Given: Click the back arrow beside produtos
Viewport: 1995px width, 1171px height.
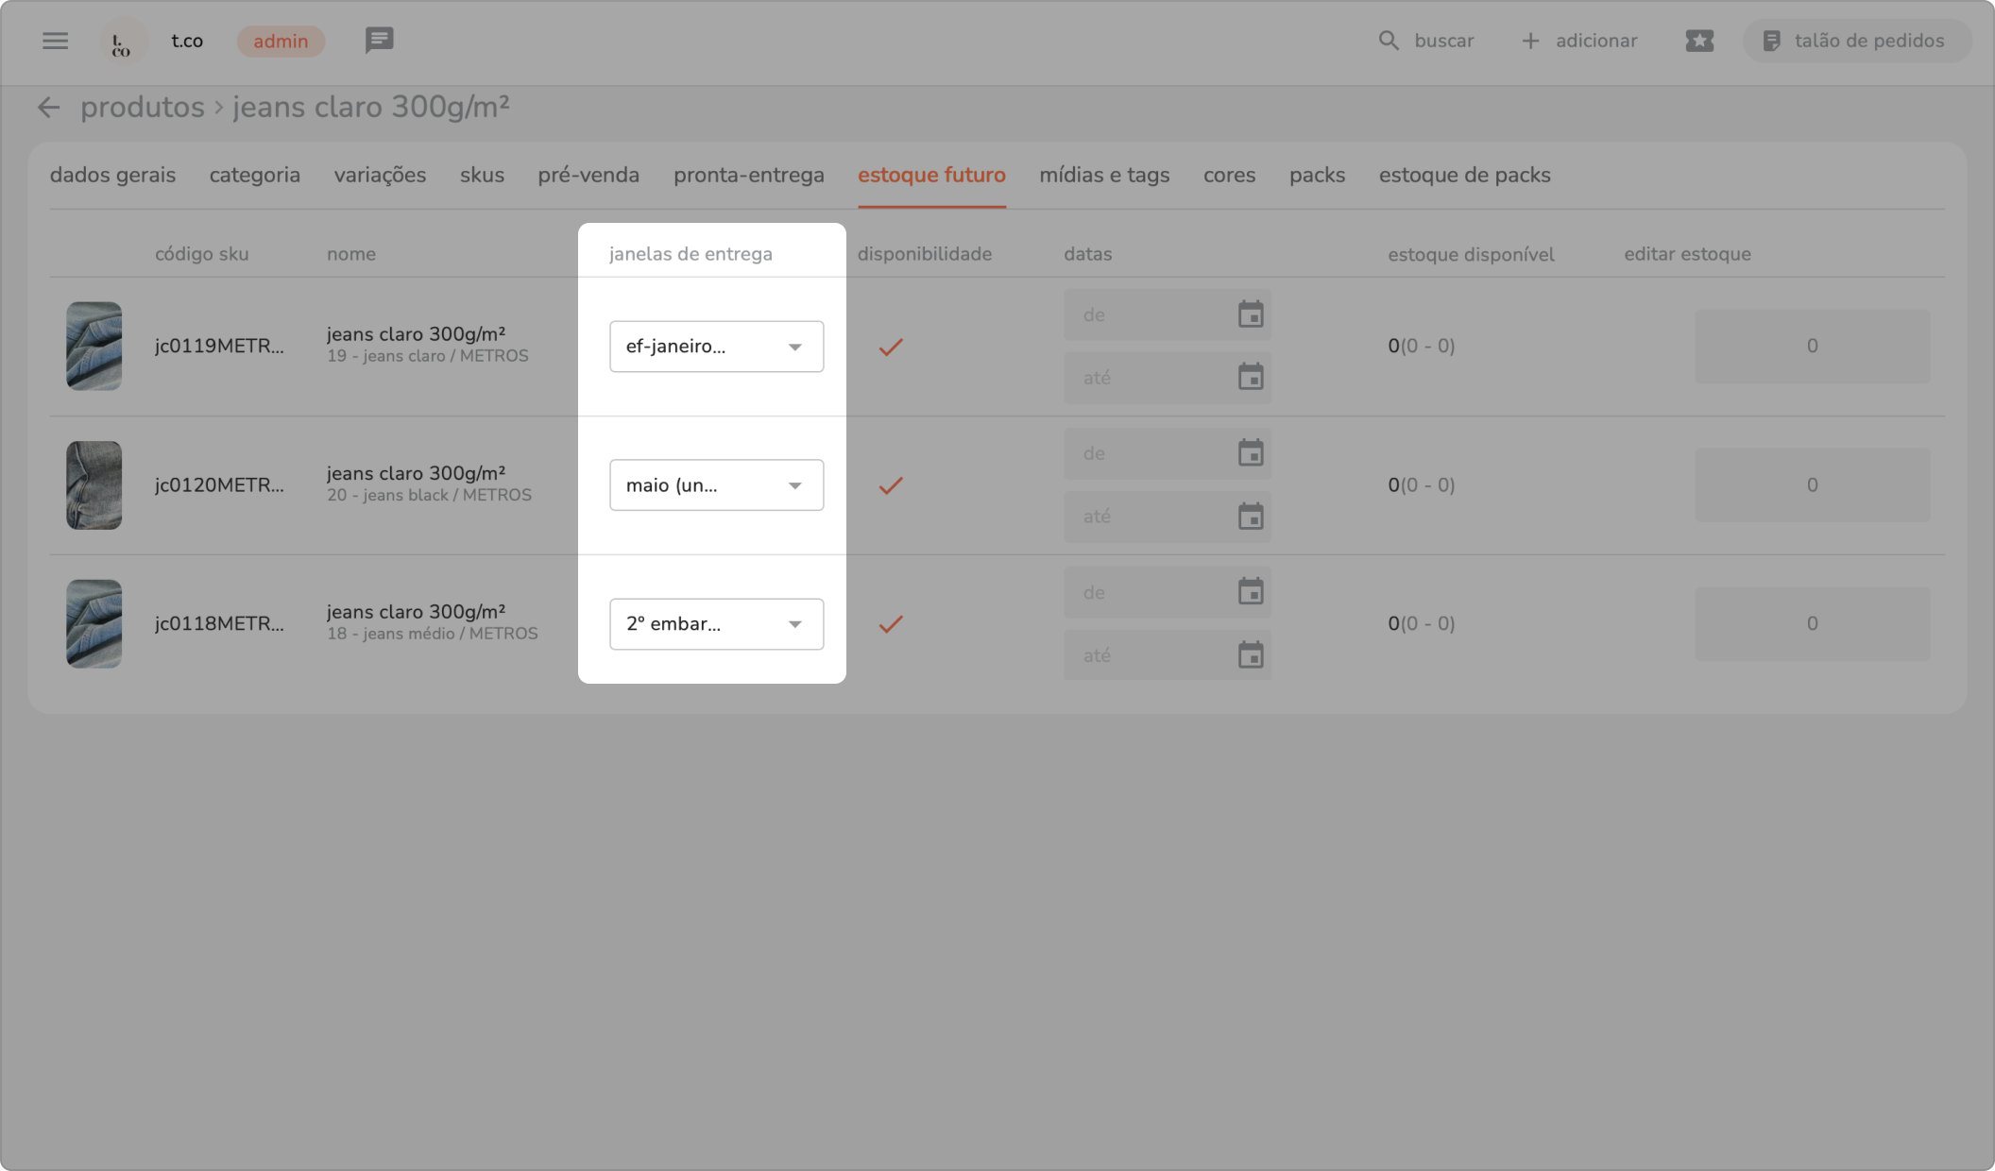Looking at the screenshot, I should point(48,108).
